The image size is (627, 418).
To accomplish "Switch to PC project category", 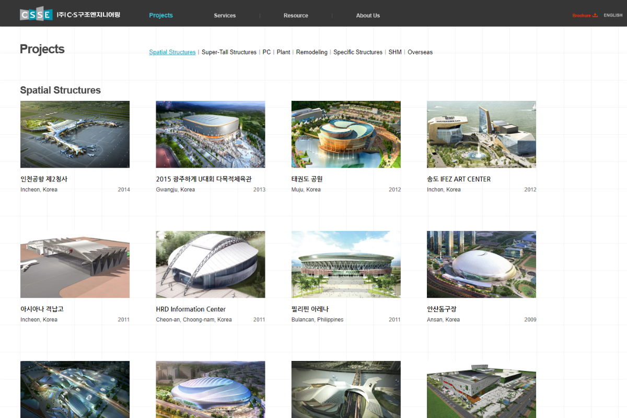I will click(x=266, y=52).
